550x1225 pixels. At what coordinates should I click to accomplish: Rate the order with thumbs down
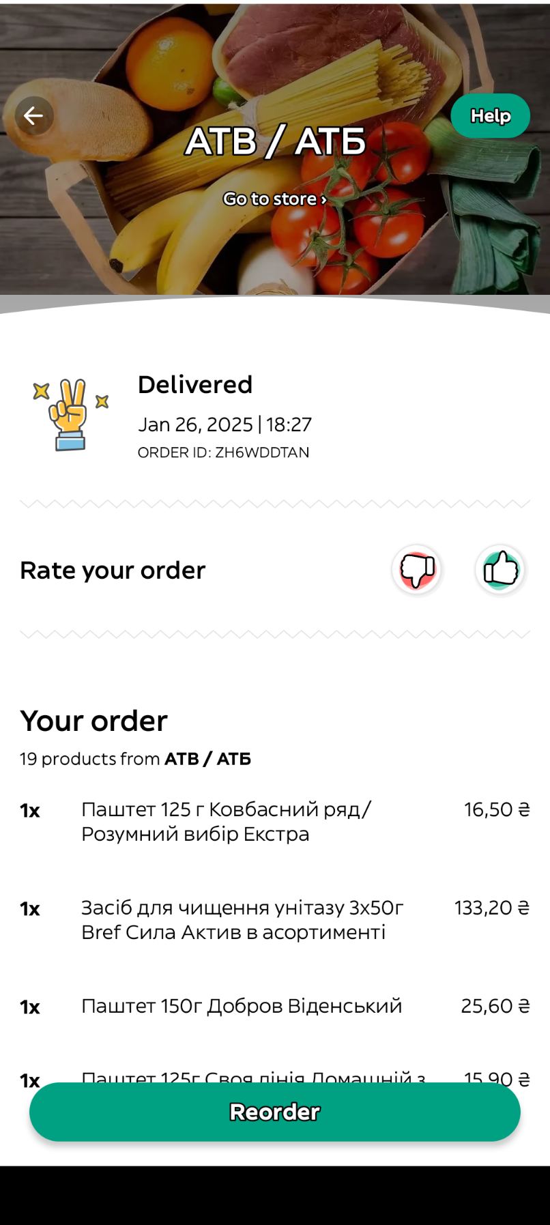(x=417, y=569)
